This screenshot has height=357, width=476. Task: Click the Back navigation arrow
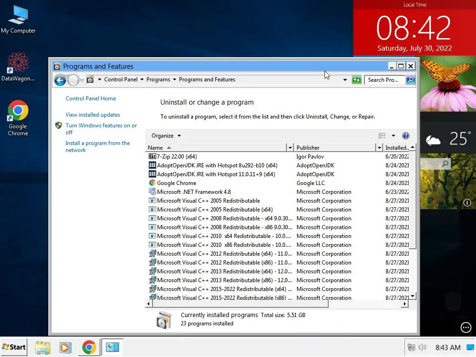click(x=60, y=80)
